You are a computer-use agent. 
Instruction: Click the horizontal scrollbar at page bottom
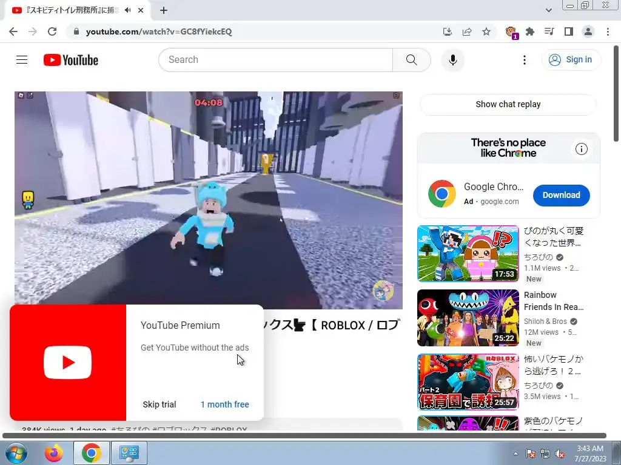tap(304, 436)
